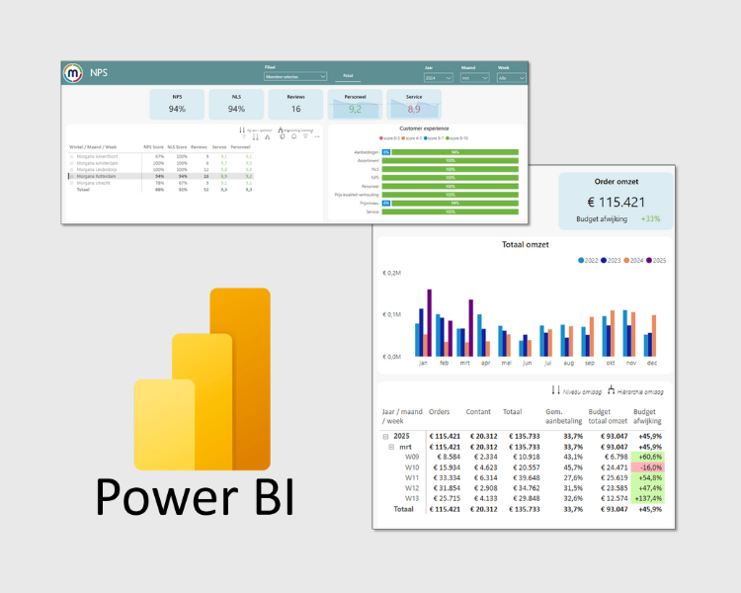Collapse the mrt month row

coord(391,447)
